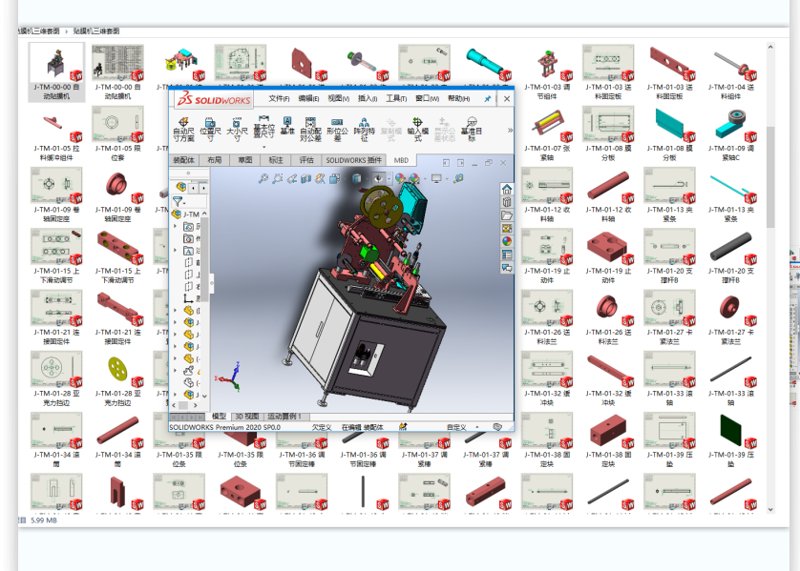
Task: Click Zoom to Fit magnifier in viewport toolbar
Action: click(263, 178)
